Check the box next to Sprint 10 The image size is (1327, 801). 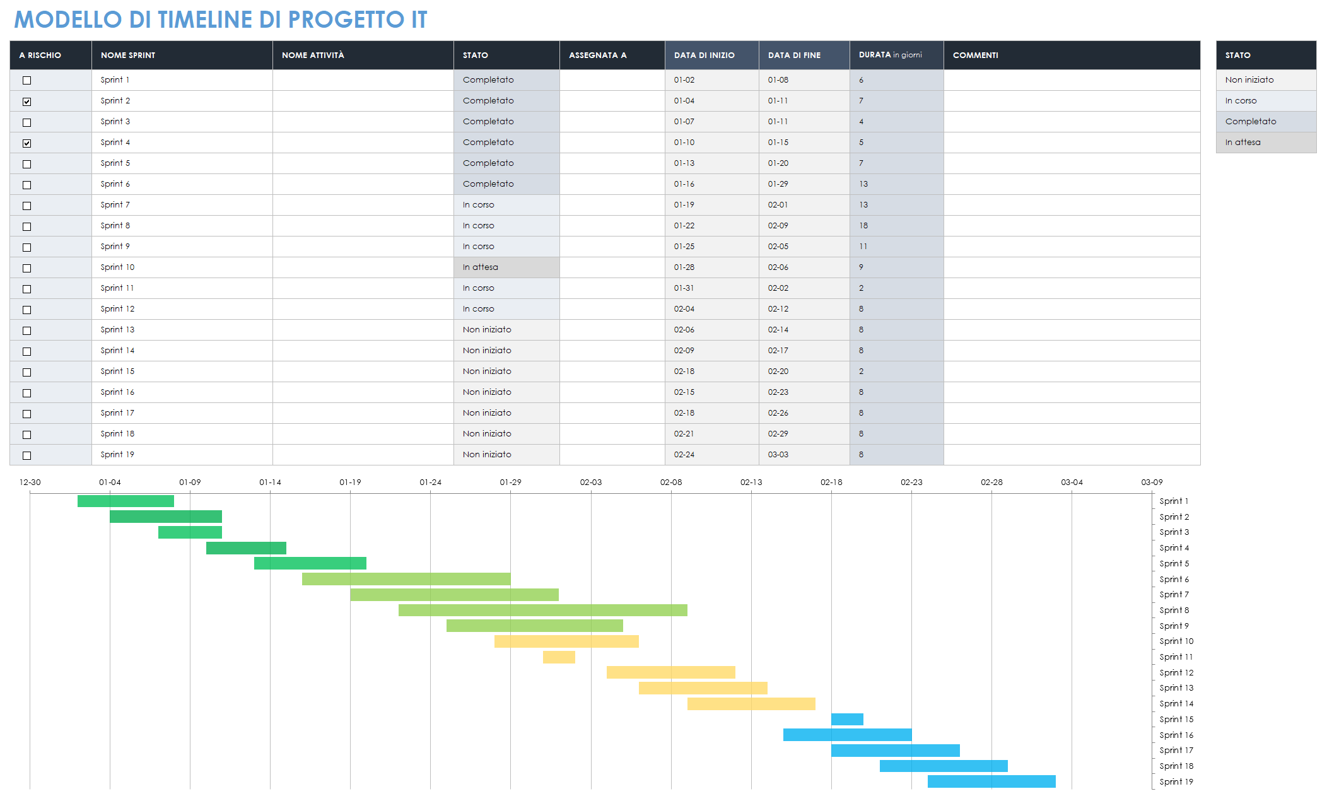click(26, 267)
